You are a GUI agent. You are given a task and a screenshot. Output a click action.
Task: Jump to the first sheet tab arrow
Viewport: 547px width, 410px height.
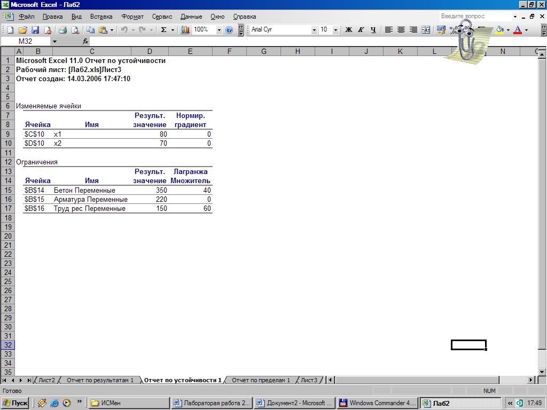point(4,380)
